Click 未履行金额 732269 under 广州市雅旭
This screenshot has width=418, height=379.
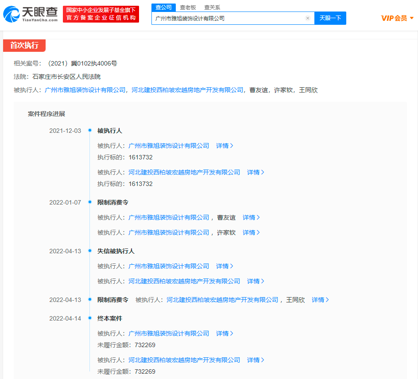coord(126,345)
